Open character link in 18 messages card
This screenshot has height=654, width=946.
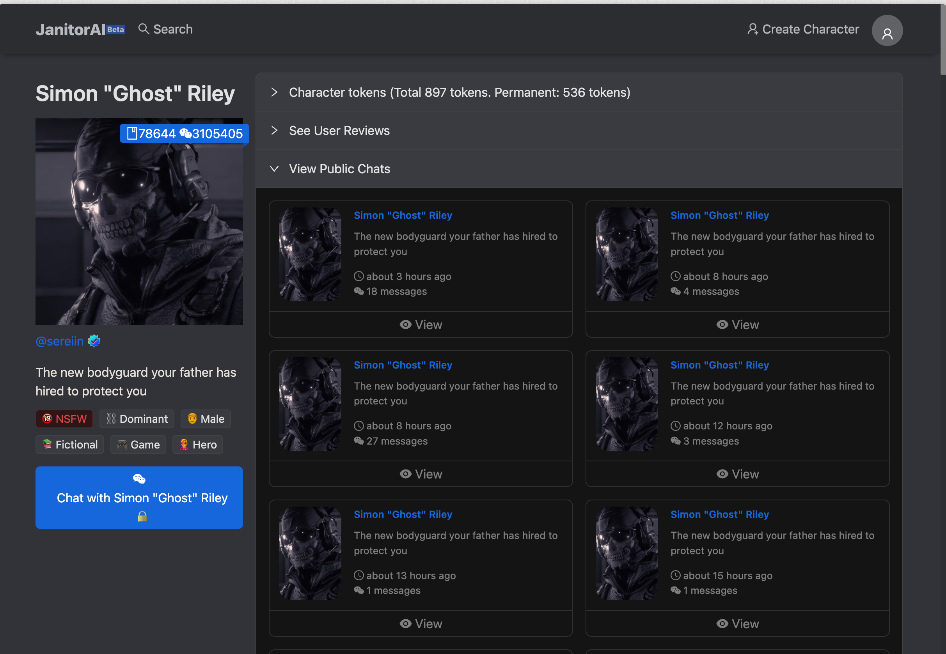click(x=403, y=215)
